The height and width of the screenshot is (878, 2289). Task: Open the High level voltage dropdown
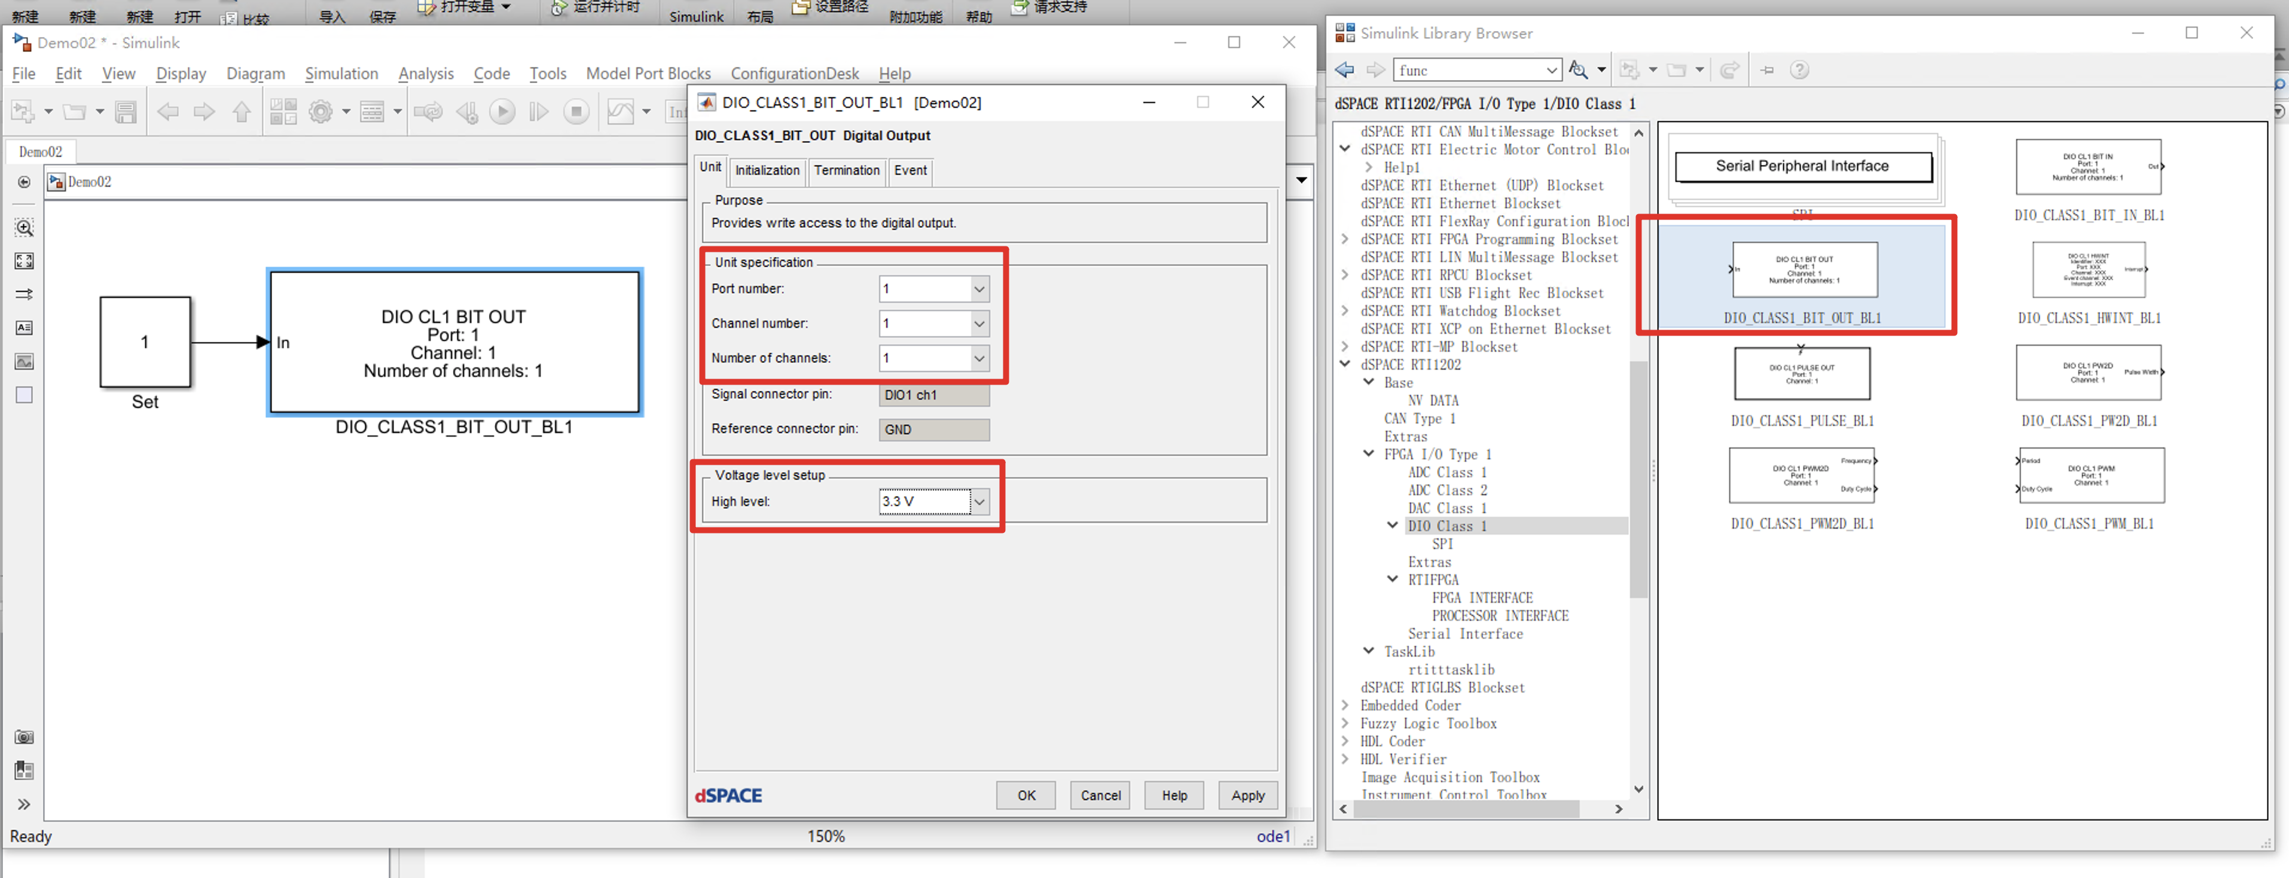pyautogui.click(x=979, y=502)
